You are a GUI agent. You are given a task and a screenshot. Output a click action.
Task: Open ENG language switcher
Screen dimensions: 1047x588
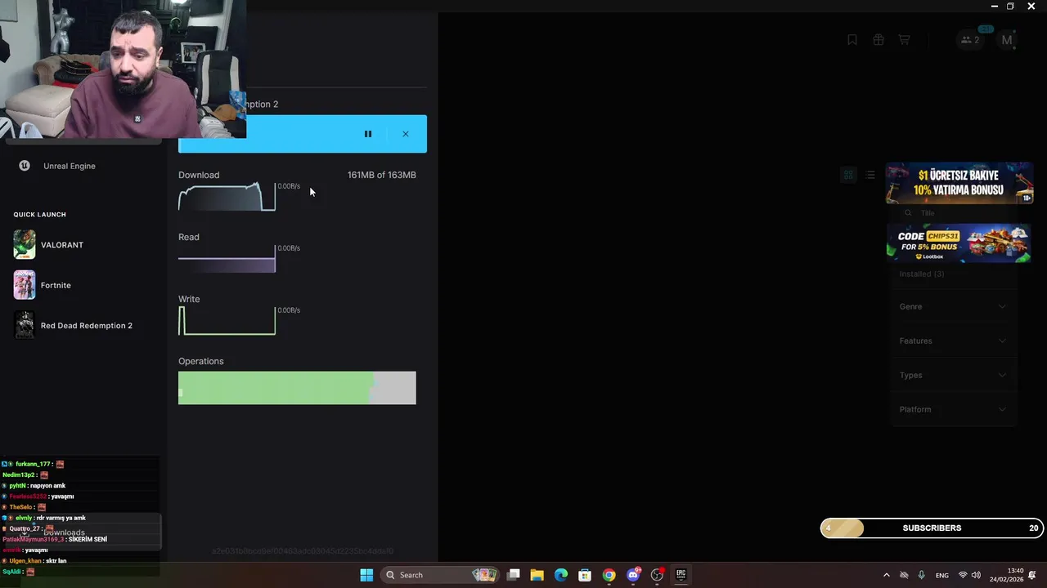click(x=942, y=575)
